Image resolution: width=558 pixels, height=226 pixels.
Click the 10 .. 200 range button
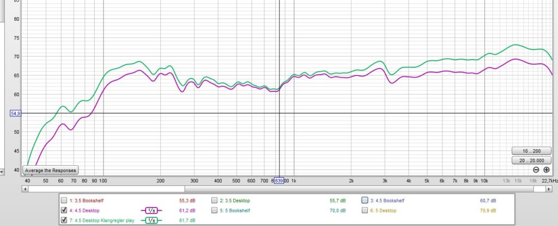[532, 151]
